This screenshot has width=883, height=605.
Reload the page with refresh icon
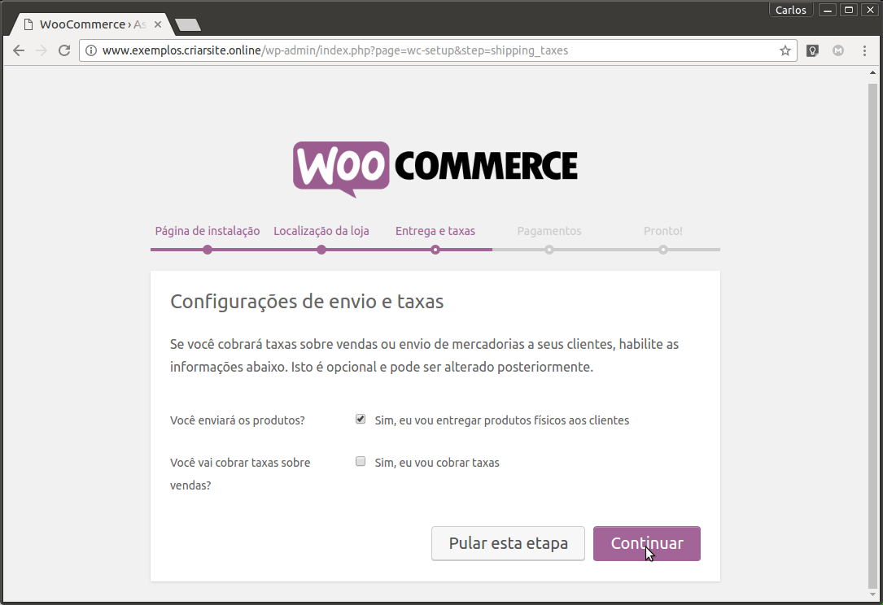tap(64, 50)
